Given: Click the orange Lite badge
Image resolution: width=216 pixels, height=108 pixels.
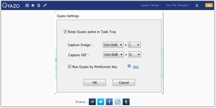Looking at the screenshot, I should click(x=209, y=5).
